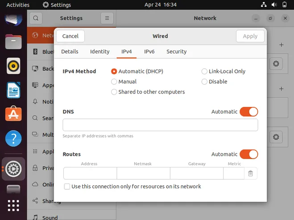This screenshot has width=294, height=220.
Task: Choose Shared to other computers option
Action: pyautogui.click(x=114, y=92)
